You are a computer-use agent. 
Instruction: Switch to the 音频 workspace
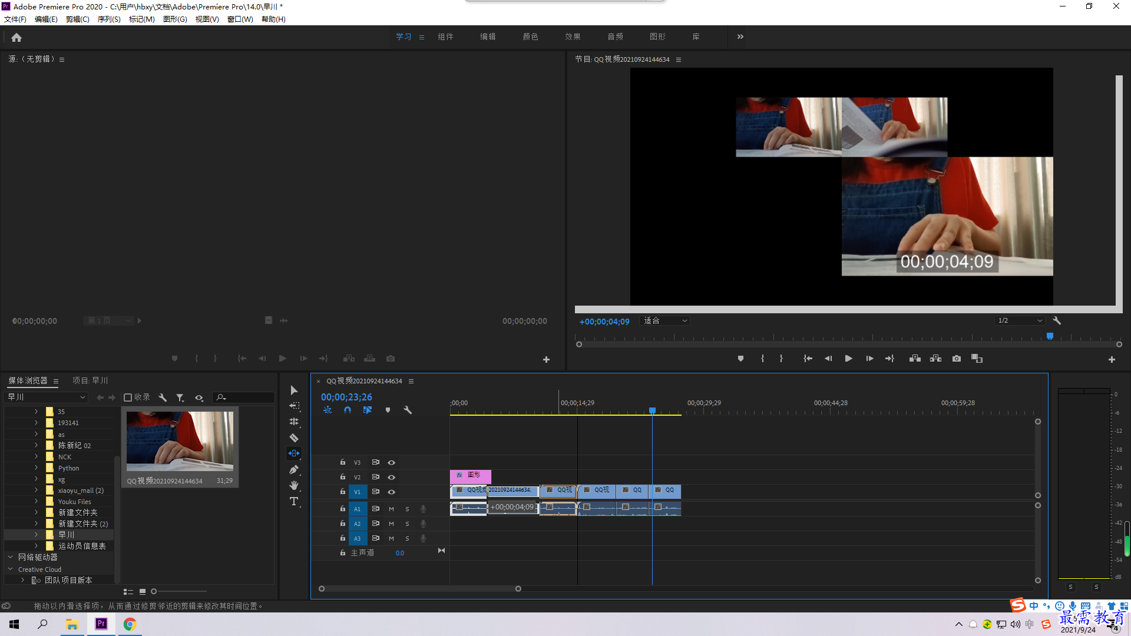click(616, 37)
